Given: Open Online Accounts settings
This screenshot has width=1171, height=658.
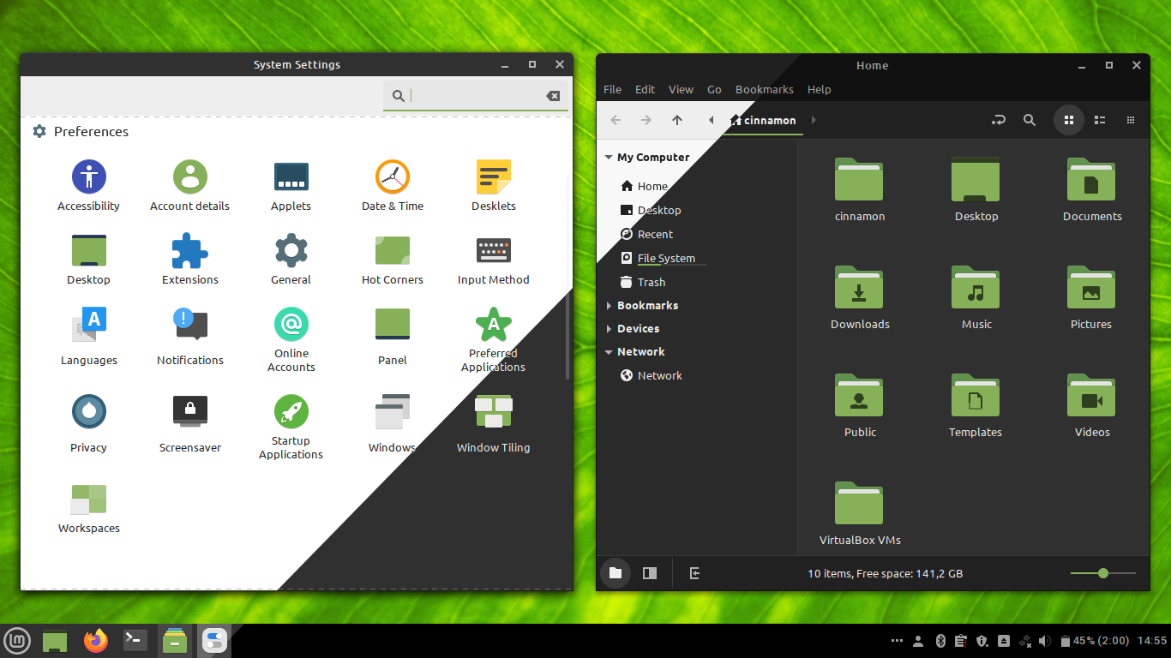Looking at the screenshot, I should tap(291, 340).
